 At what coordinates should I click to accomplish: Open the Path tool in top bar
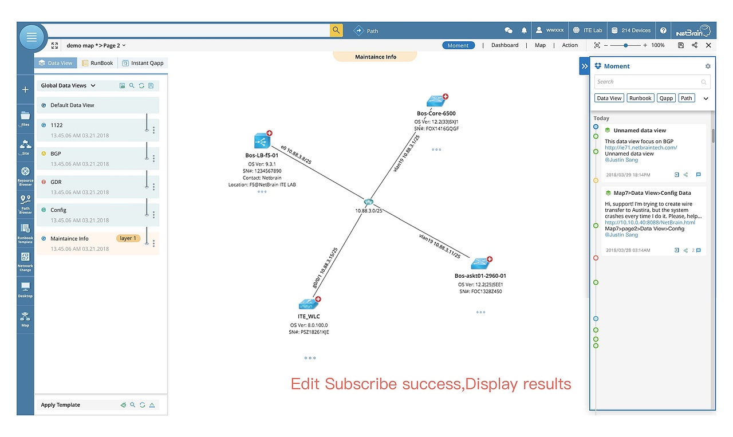[366, 31]
